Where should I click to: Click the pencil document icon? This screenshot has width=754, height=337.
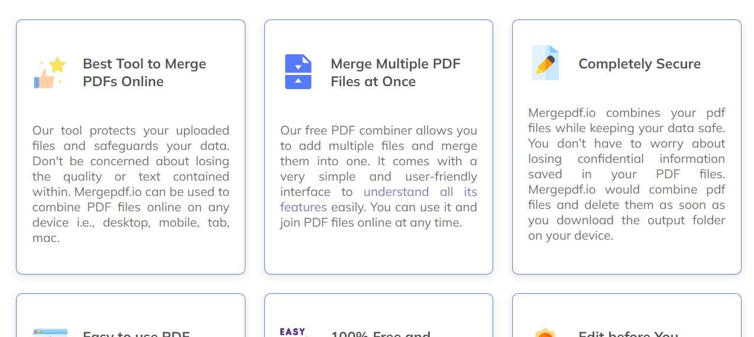click(x=545, y=63)
